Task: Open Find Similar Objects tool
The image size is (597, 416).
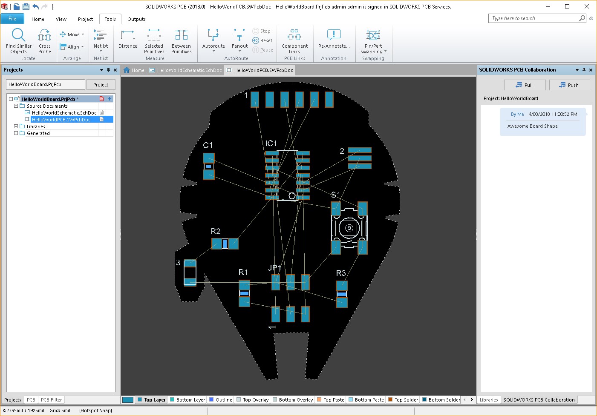Action: coord(19,41)
